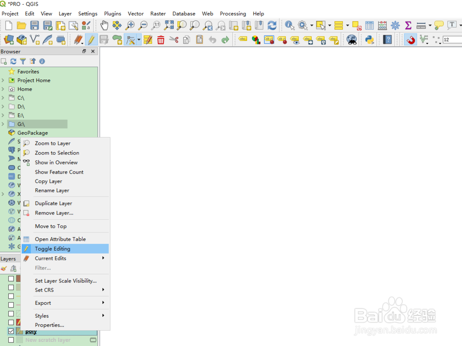The height and width of the screenshot is (346, 462).
Task: Open the Set CRS submenu
Action: pyautogui.click(x=65, y=290)
